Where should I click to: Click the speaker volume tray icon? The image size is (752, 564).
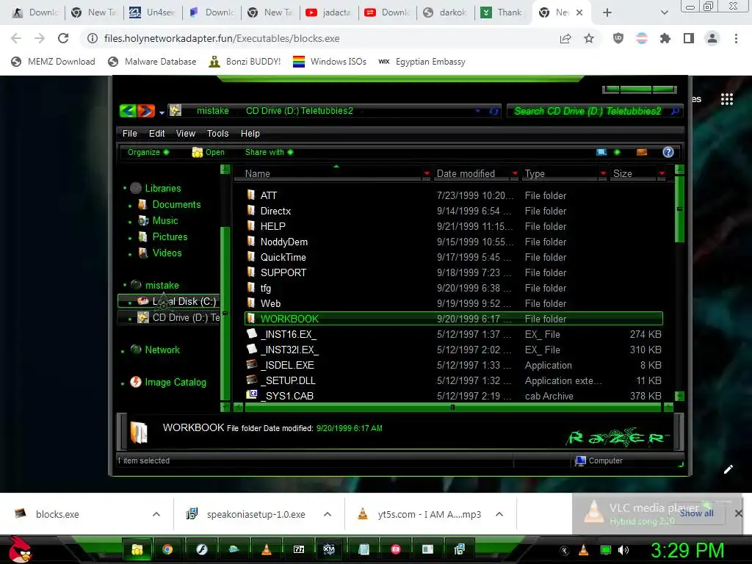point(623,550)
